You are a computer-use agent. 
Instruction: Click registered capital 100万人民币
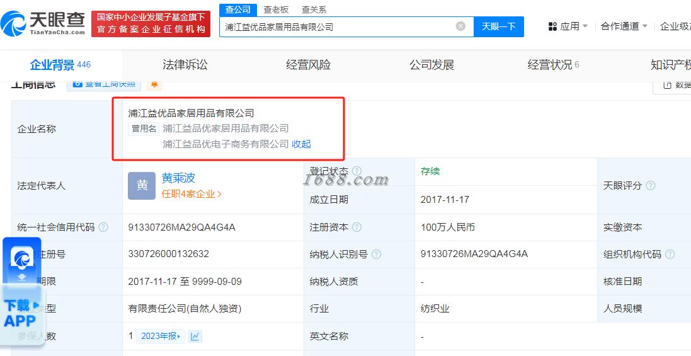[x=448, y=227]
